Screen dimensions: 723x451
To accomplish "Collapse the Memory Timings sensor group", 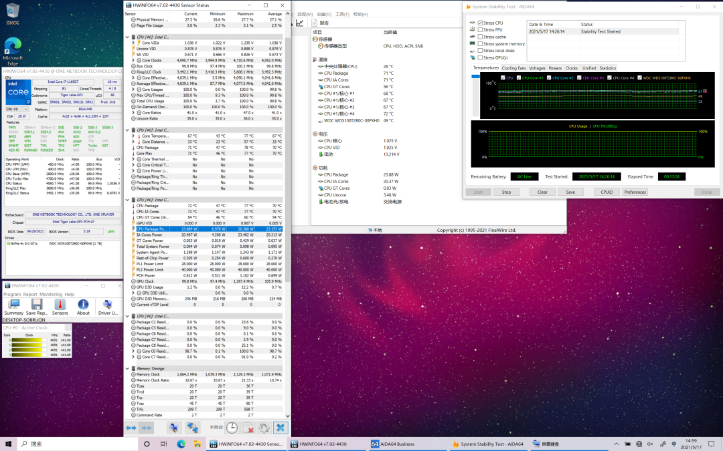I will pos(127,368).
